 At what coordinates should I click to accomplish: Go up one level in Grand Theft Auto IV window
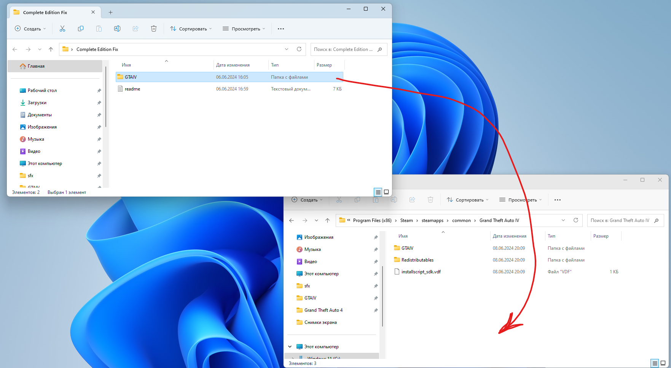(328, 220)
